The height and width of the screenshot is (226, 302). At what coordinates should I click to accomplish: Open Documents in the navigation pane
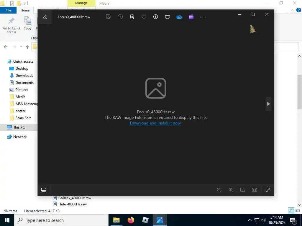pos(24,83)
